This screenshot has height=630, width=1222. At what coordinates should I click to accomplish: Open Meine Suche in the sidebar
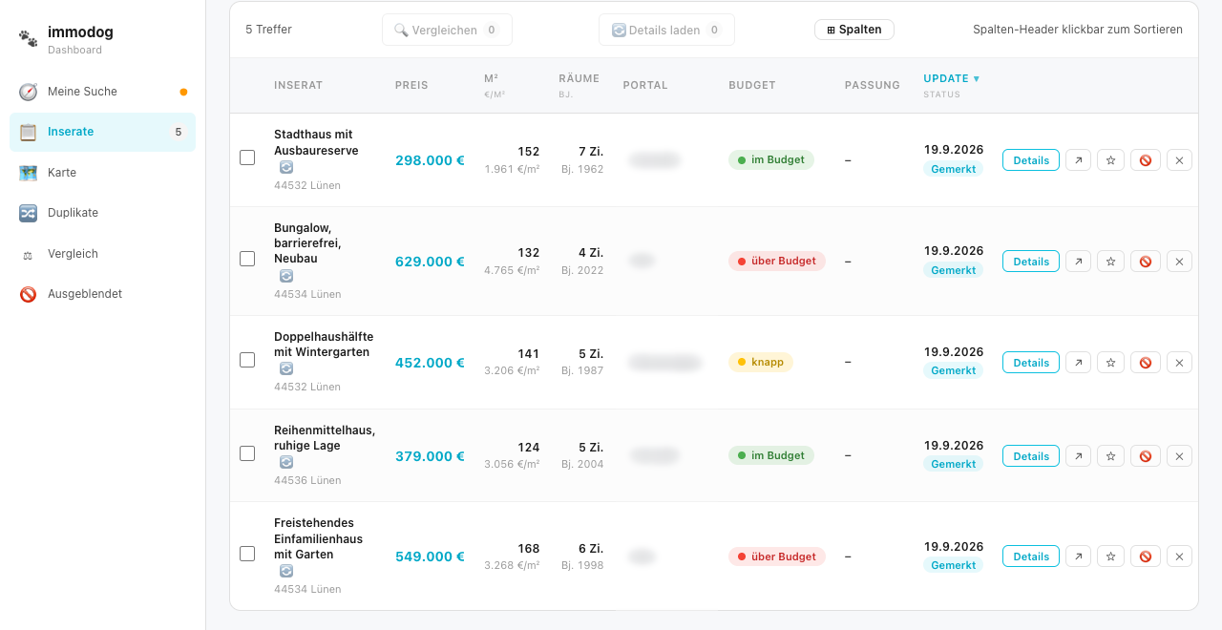[102, 92]
